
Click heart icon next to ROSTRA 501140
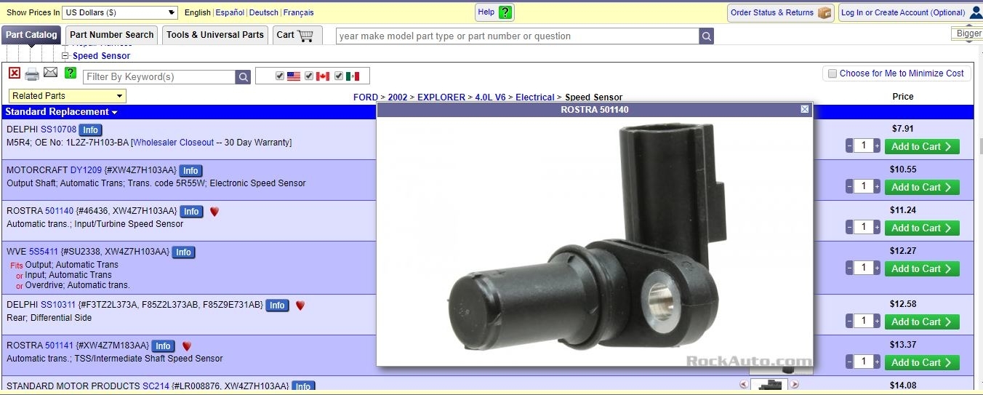(x=214, y=212)
